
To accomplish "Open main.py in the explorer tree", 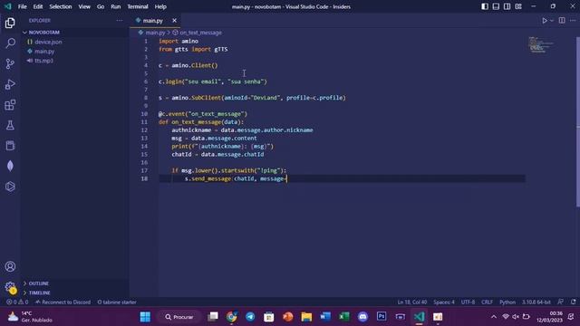I will 44,52.
